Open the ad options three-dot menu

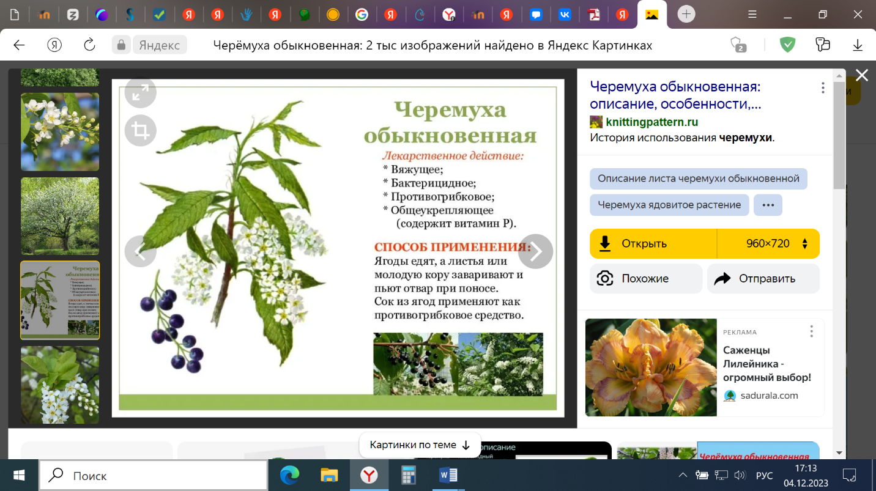[x=812, y=331]
